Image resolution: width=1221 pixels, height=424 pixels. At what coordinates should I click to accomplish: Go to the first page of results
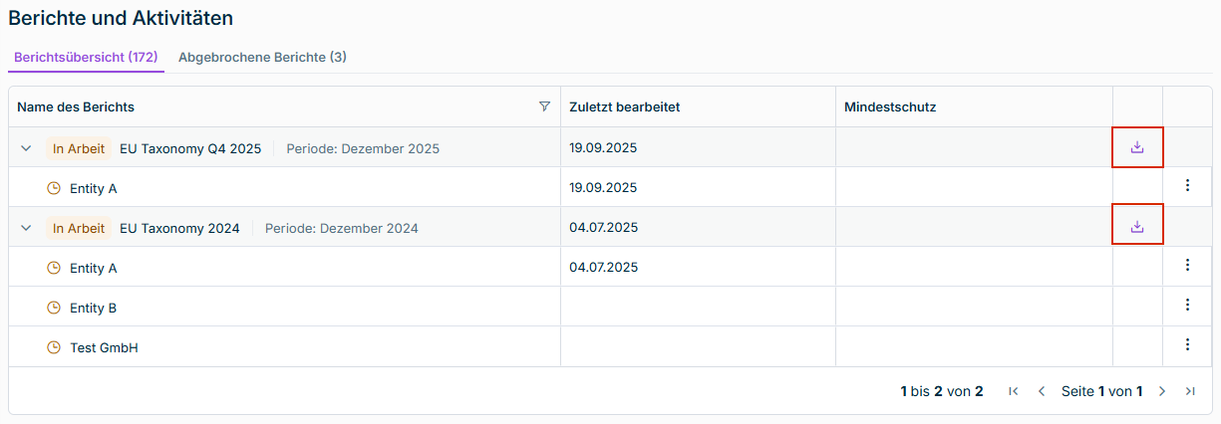coord(1014,391)
